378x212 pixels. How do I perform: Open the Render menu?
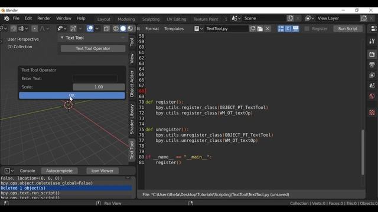pyautogui.click(x=44, y=18)
